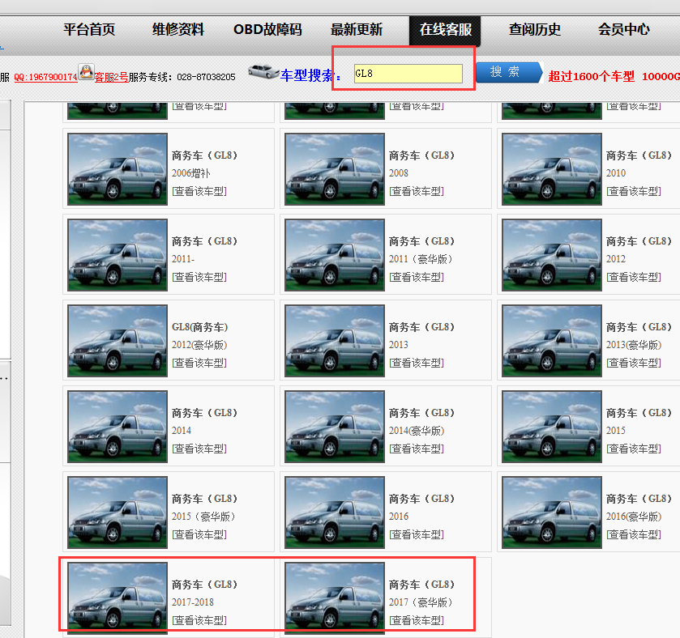Click 查看该车型 for 2012(豪华版)
Viewport: 680px width, 638px height.
coord(199,363)
